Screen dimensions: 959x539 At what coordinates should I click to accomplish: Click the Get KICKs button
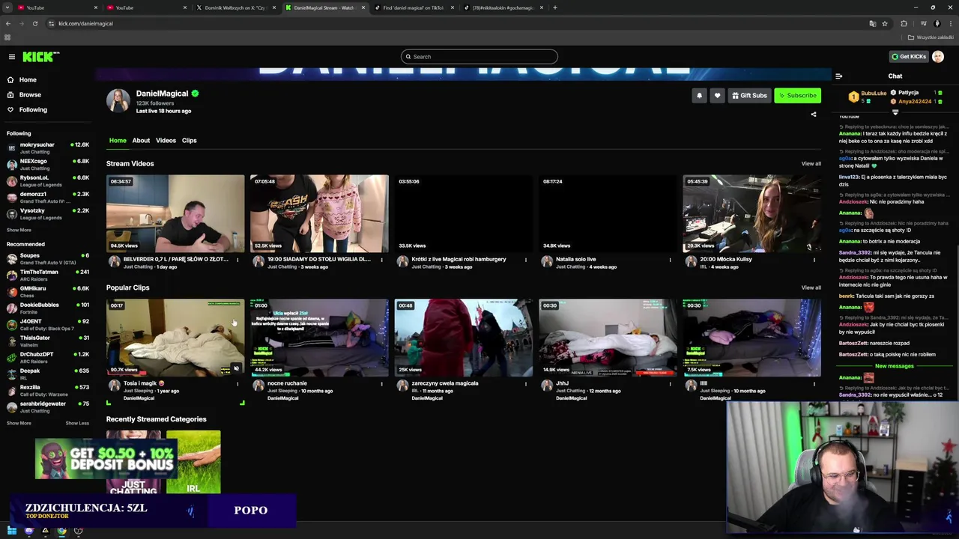[908, 57]
